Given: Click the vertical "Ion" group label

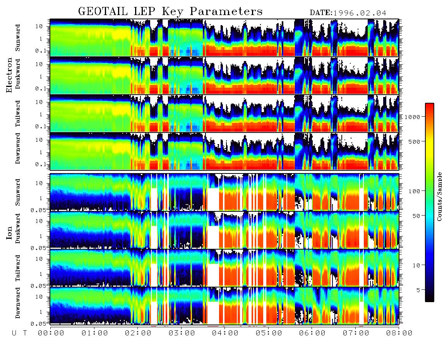Looking at the screenshot, I should [9, 233].
